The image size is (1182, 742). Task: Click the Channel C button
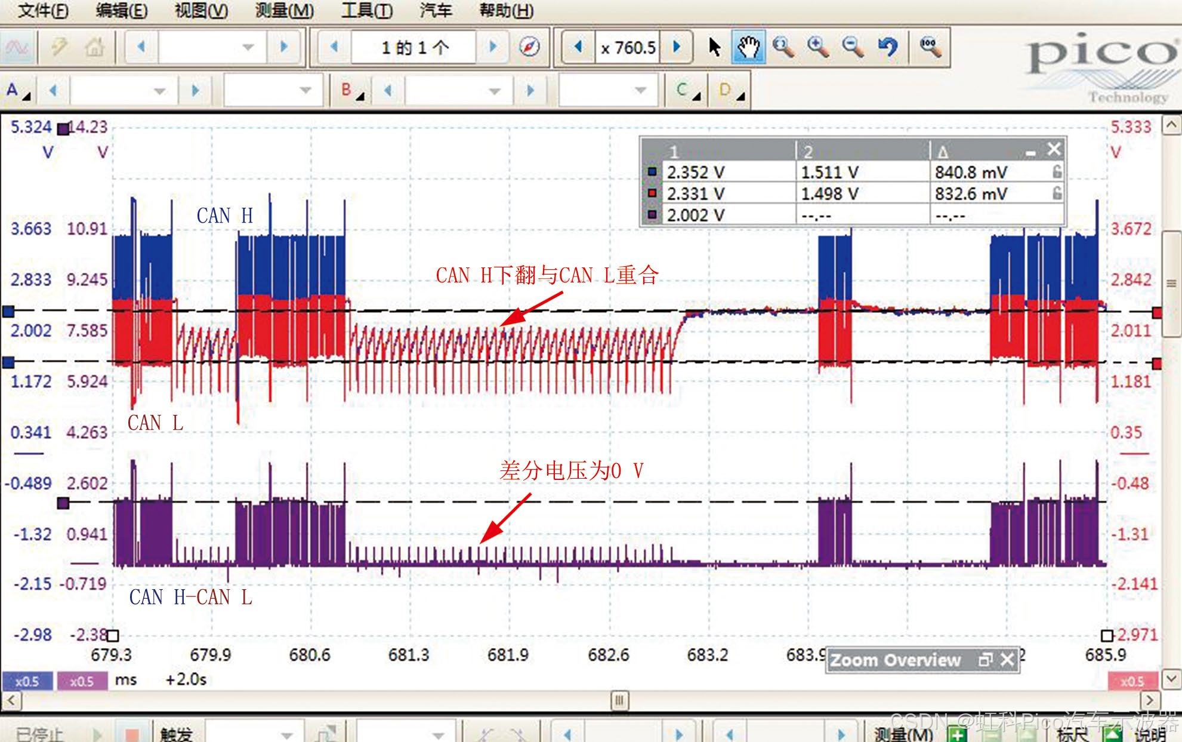pyautogui.click(x=687, y=91)
